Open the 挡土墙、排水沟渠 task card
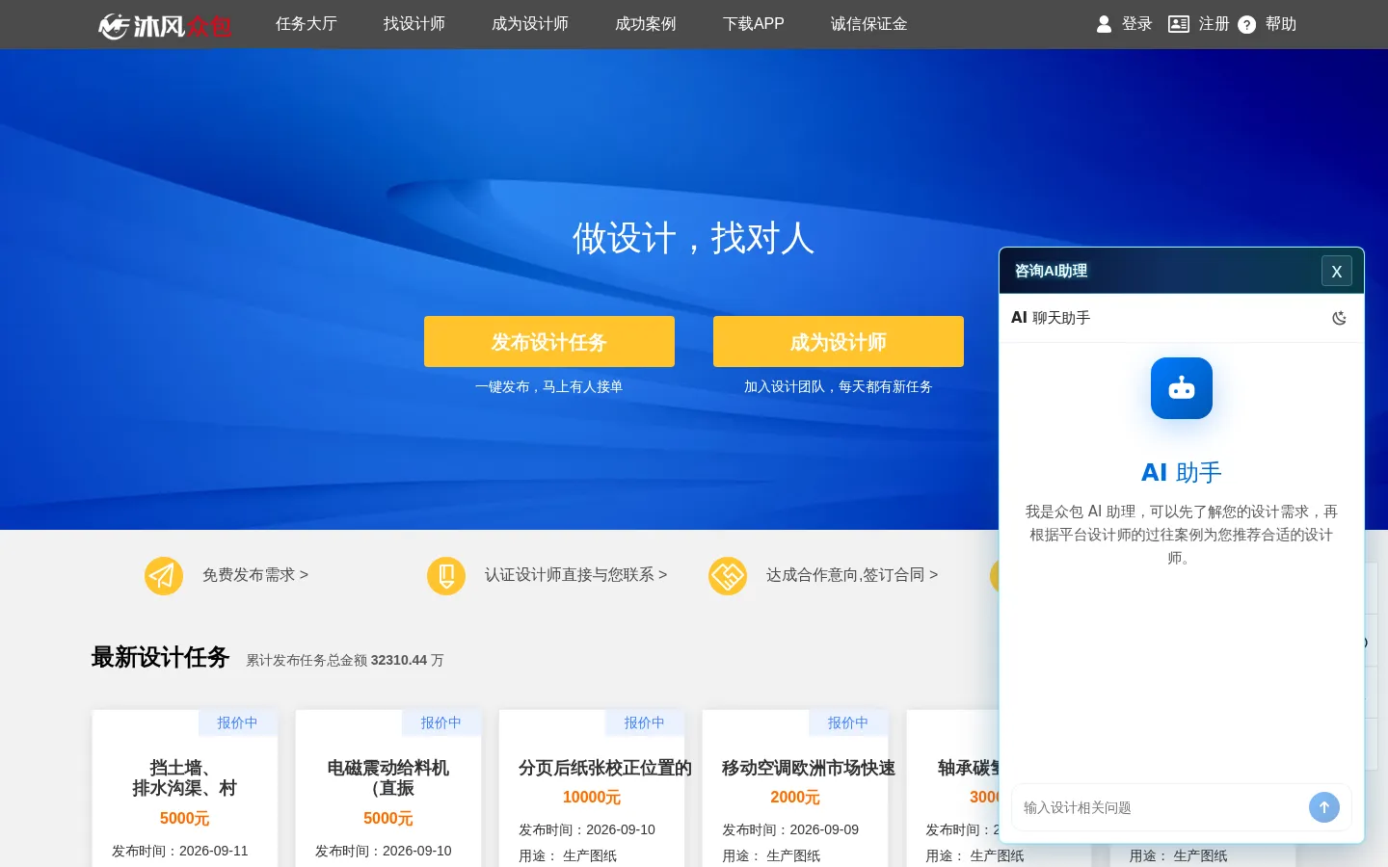 tap(185, 788)
